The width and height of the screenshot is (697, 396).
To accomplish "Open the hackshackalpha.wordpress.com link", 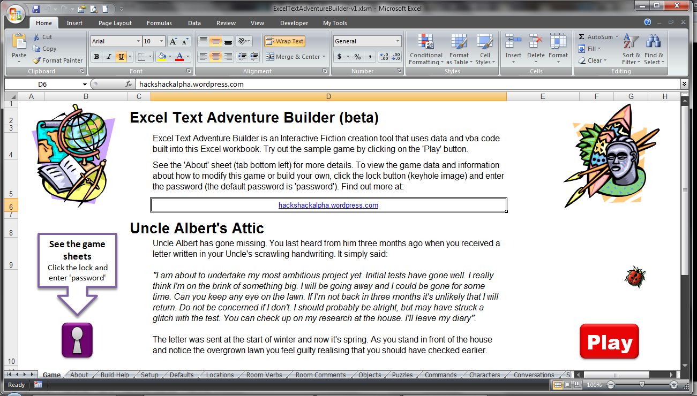I will pos(328,205).
